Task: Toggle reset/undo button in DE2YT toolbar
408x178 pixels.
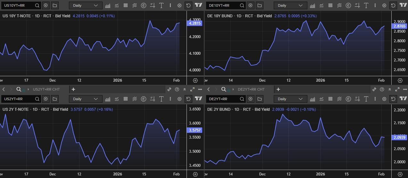Action: point(393,99)
